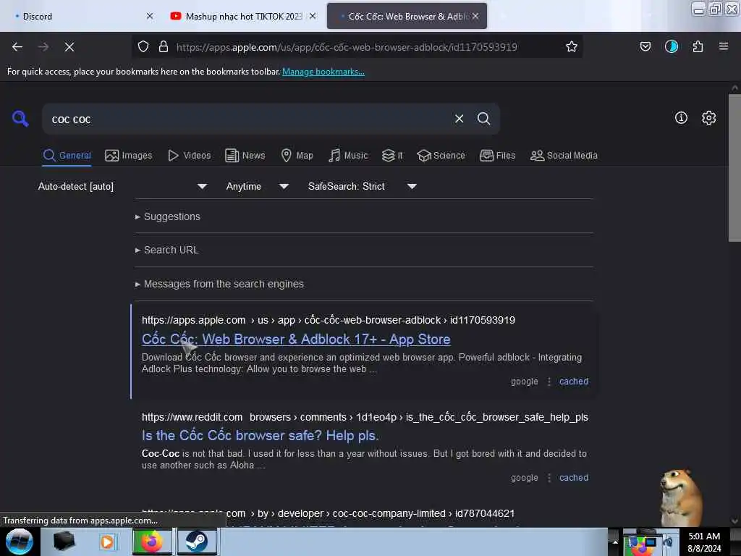The height and width of the screenshot is (556, 741).
Task: Click the Windows Start orb
Action: [19, 542]
